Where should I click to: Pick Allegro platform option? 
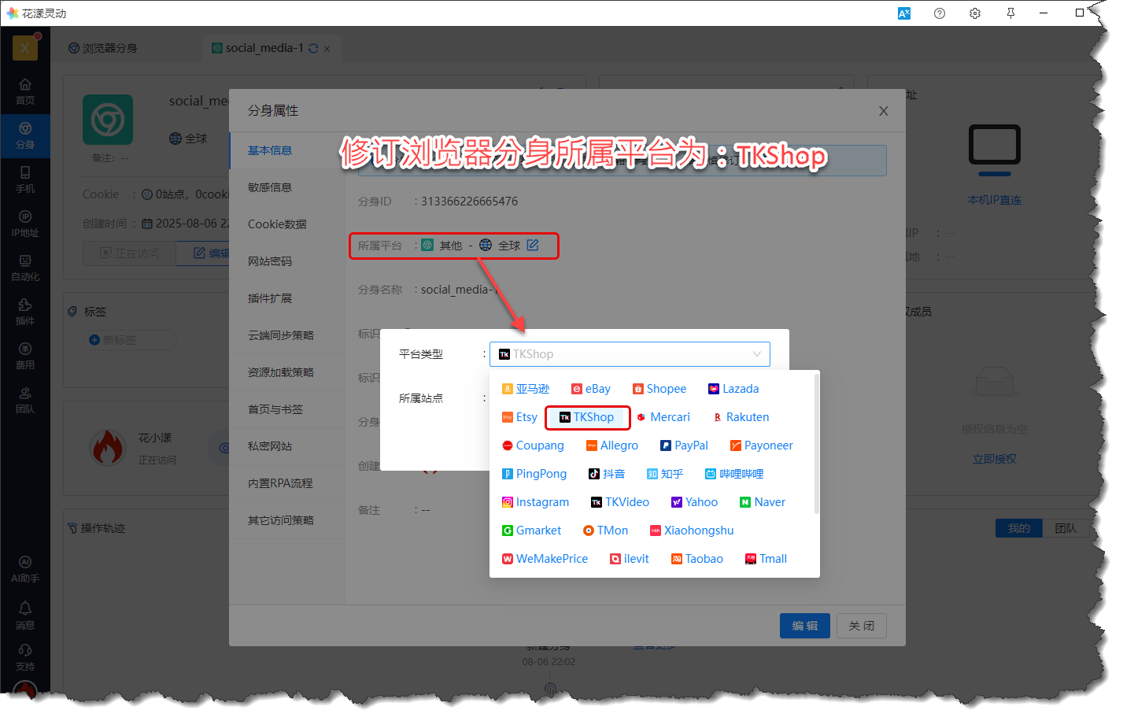612,446
